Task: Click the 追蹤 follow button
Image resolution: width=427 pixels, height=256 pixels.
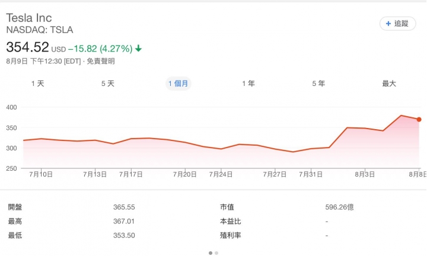Action: 397,24
